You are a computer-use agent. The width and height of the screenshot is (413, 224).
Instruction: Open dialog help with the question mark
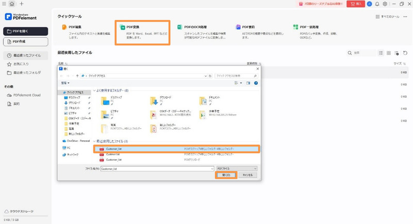coord(256,83)
